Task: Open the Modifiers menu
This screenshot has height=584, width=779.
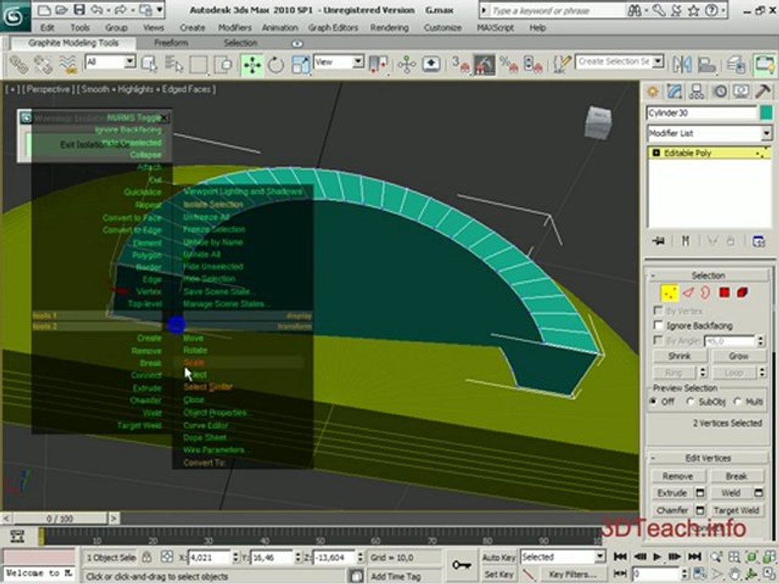Action: (x=235, y=28)
